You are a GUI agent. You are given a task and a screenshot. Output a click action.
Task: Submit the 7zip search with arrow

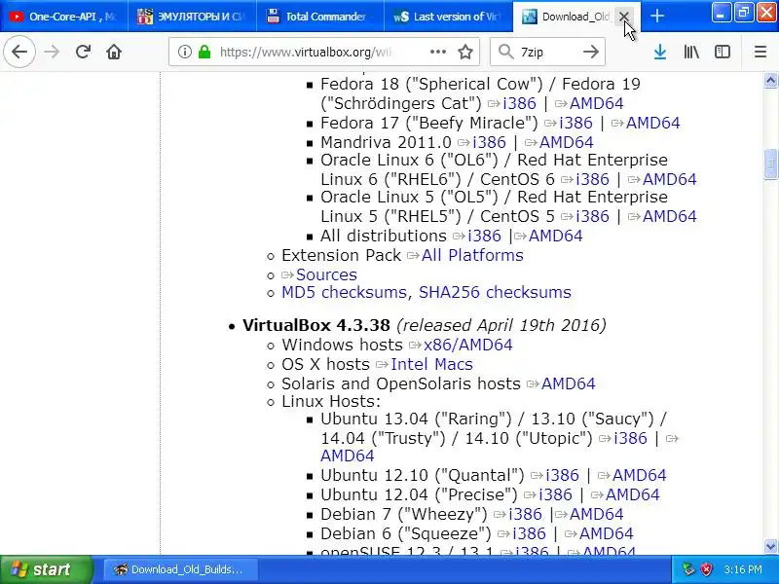[x=591, y=52]
